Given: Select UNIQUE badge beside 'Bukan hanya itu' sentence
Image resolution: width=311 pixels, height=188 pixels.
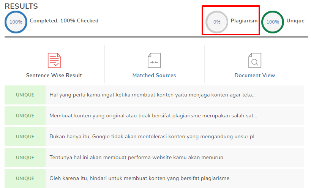Looking at the screenshot, I should [25, 137].
